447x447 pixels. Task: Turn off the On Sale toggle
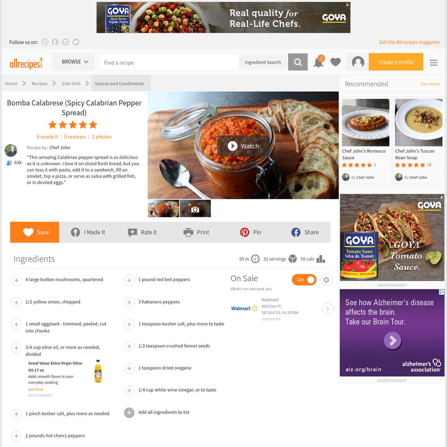pyautogui.click(x=304, y=280)
